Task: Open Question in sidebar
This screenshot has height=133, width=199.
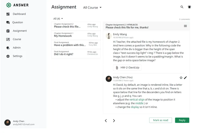Action: pyautogui.click(x=17, y=23)
